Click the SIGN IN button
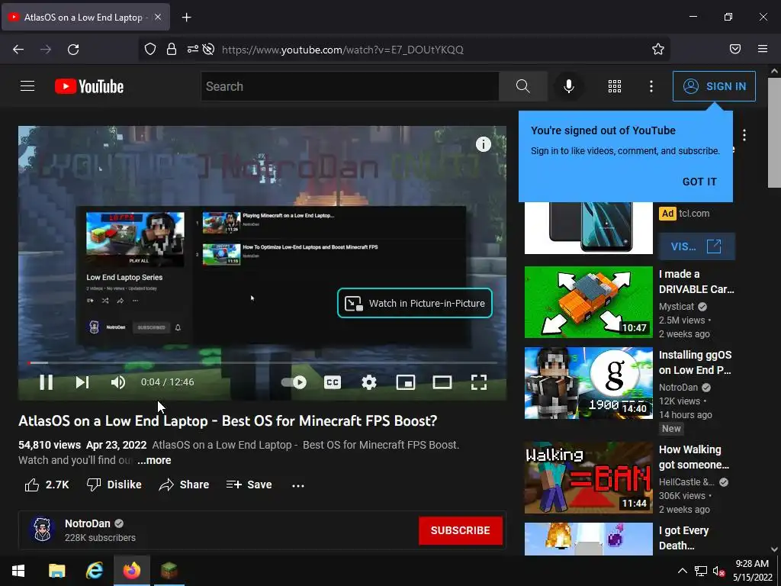 point(714,86)
